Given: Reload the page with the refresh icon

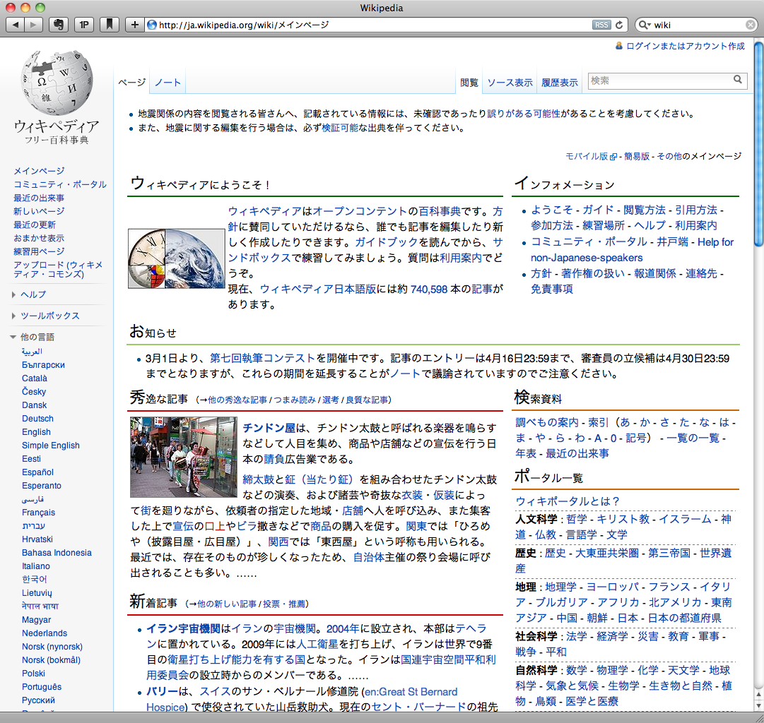Looking at the screenshot, I should (x=619, y=25).
